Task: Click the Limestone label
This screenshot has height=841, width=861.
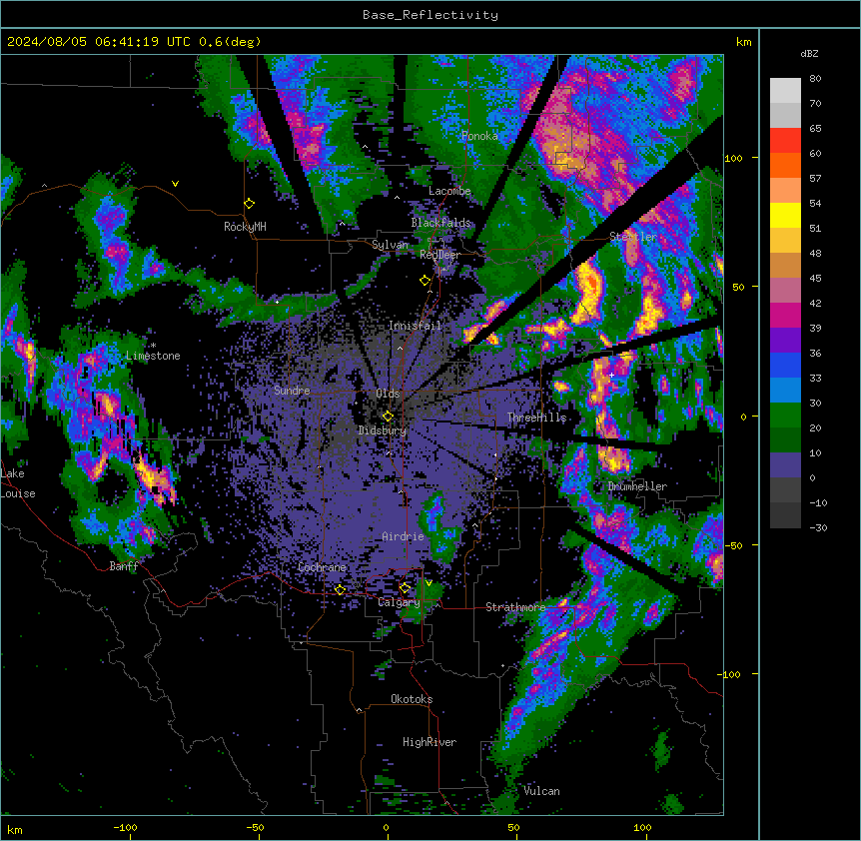Action: (153, 356)
